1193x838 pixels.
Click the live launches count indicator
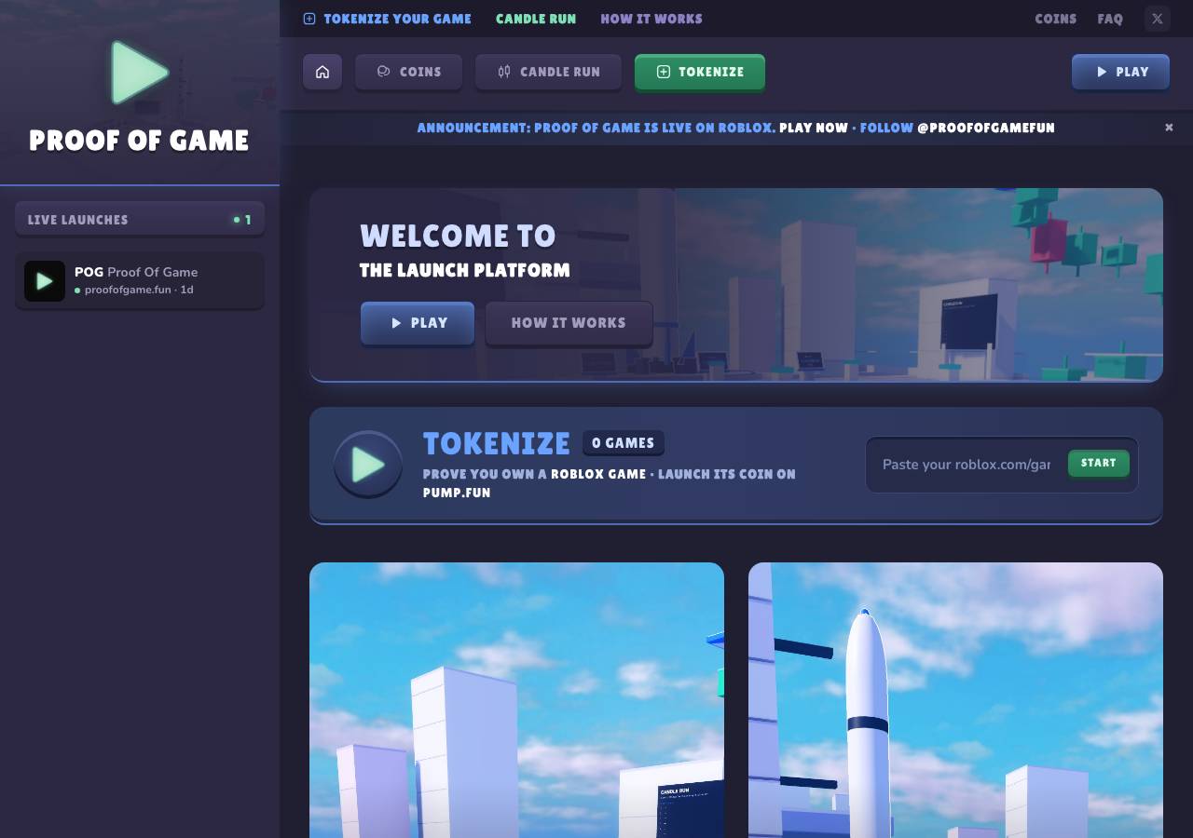[242, 220]
